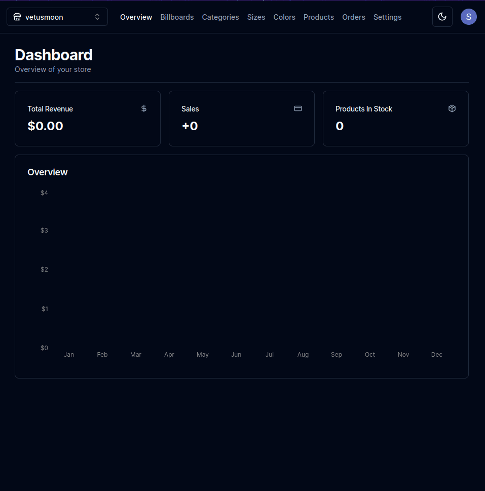
Task: Click the $4 axis label
Action: coord(44,193)
